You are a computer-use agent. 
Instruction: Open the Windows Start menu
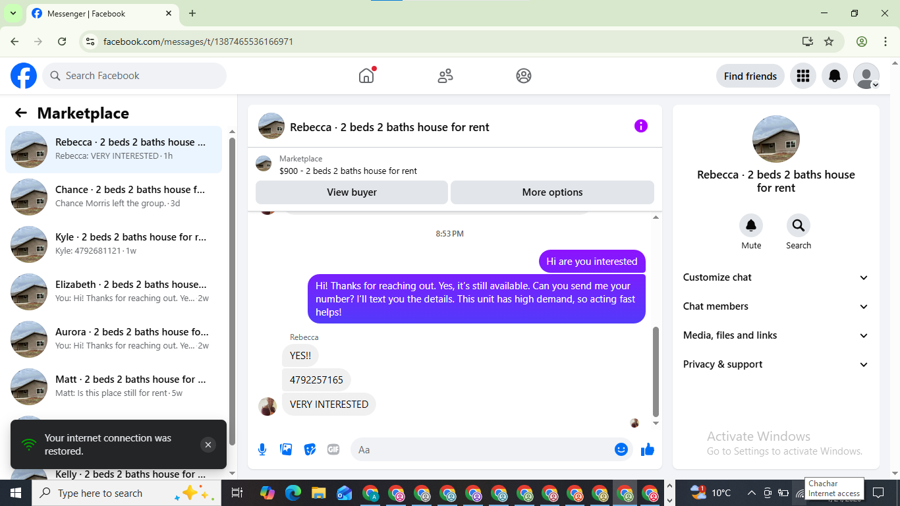pyautogui.click(x=16, y=493)
